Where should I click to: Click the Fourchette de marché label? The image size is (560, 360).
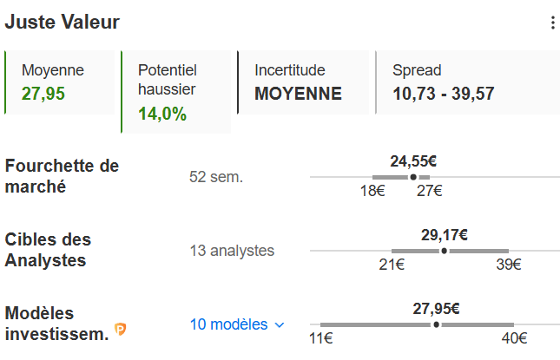(62, 175)
